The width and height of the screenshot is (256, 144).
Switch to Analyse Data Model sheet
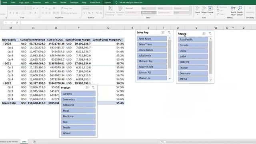pos(9,142)
